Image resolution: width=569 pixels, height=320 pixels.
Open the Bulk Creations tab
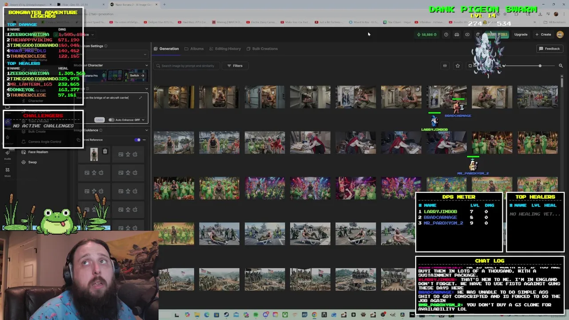(262, 49)
